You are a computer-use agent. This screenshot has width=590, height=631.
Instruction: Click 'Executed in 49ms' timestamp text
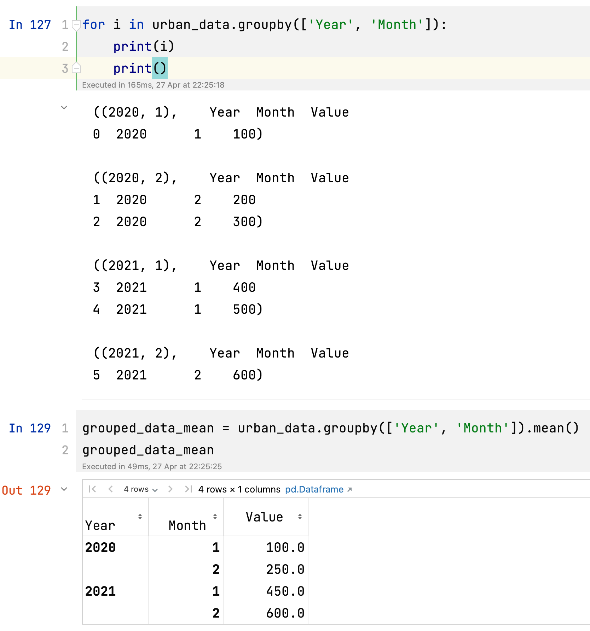pos(152,466)
